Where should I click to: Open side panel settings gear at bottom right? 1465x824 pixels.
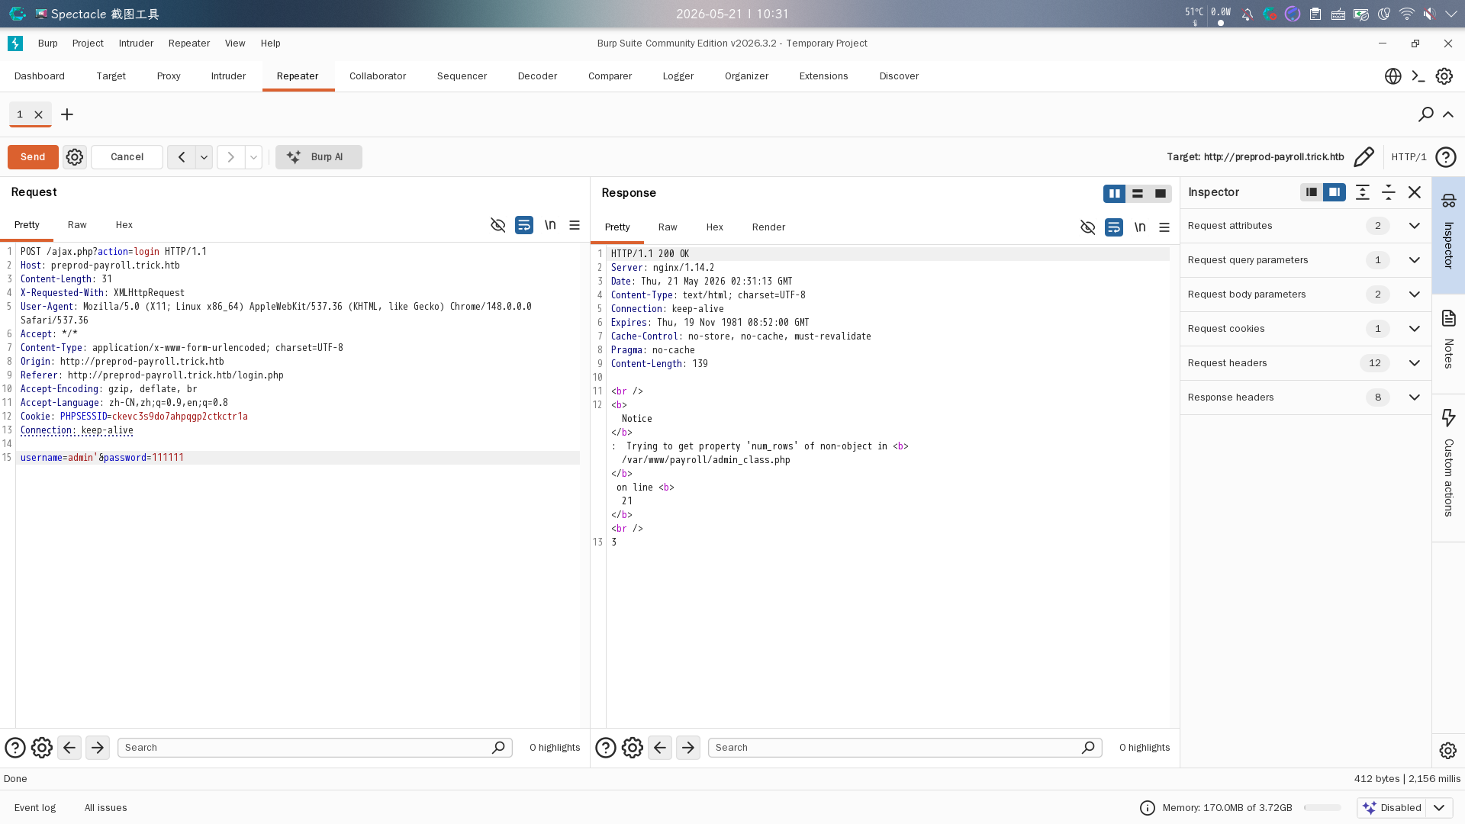1448,751
